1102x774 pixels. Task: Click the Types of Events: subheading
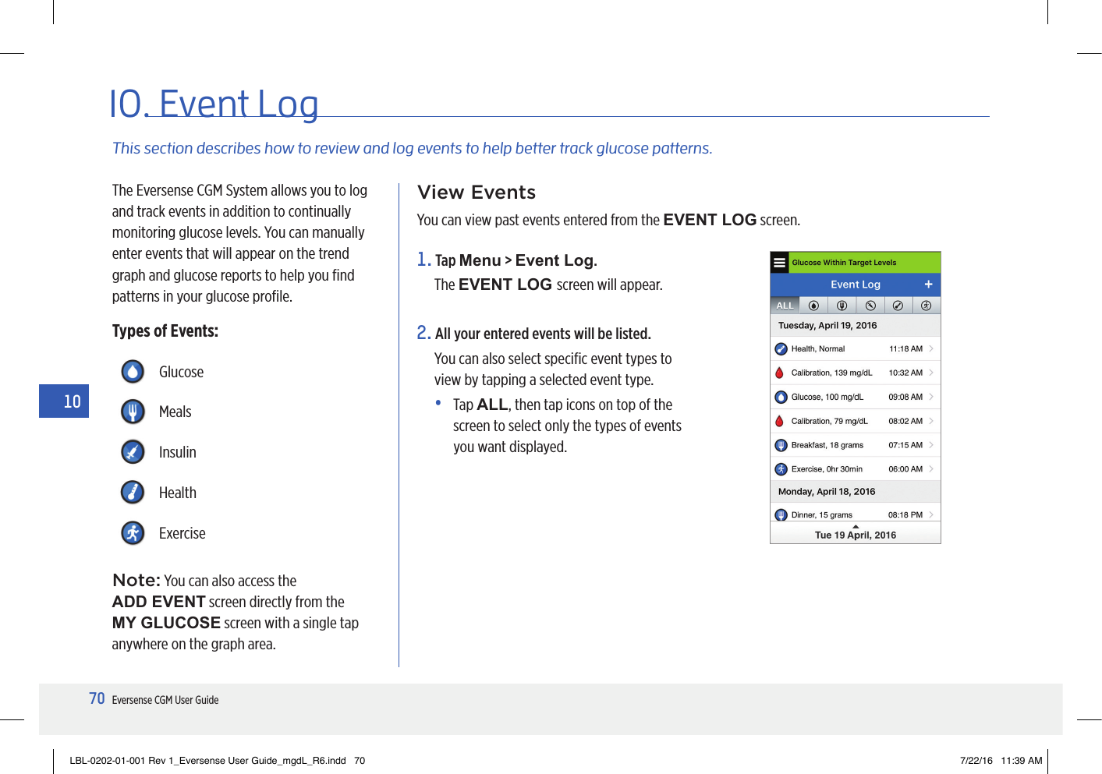pos(165,331)
